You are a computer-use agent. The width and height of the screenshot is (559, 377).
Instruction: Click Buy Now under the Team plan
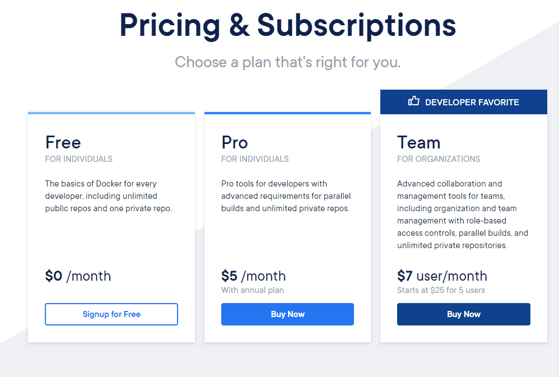[463, 314]
